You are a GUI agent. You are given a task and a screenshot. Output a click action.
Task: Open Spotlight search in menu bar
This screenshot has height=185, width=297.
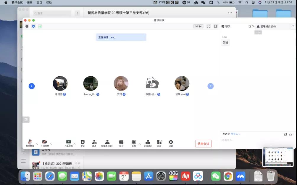247,2
